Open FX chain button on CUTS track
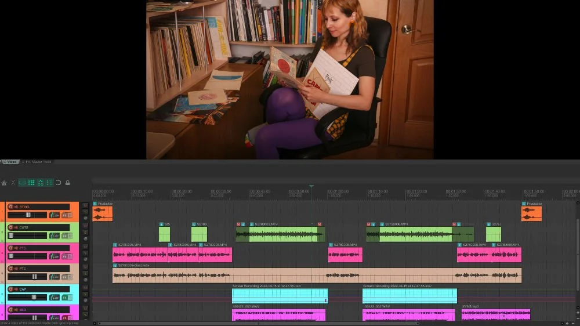Image resolution: width=580 pixels, height=326 pixels. 65,236
